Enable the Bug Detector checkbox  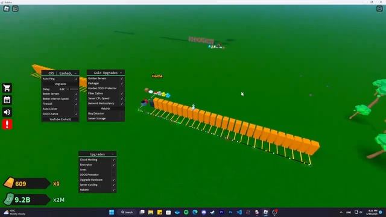[122, 113]
